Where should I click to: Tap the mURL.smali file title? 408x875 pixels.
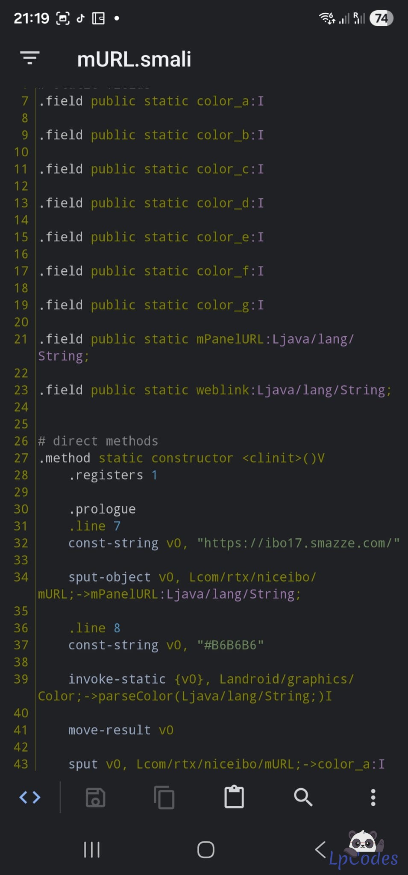(x=134, y=59)
